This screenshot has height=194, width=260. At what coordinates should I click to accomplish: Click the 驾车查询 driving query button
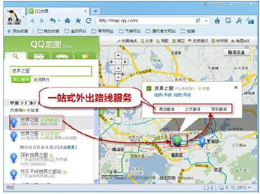(219, 109)
